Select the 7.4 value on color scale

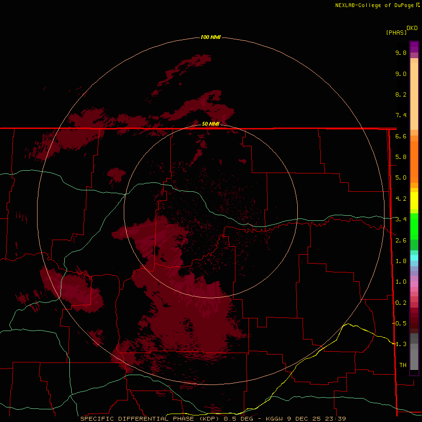[x=401, y=115]
